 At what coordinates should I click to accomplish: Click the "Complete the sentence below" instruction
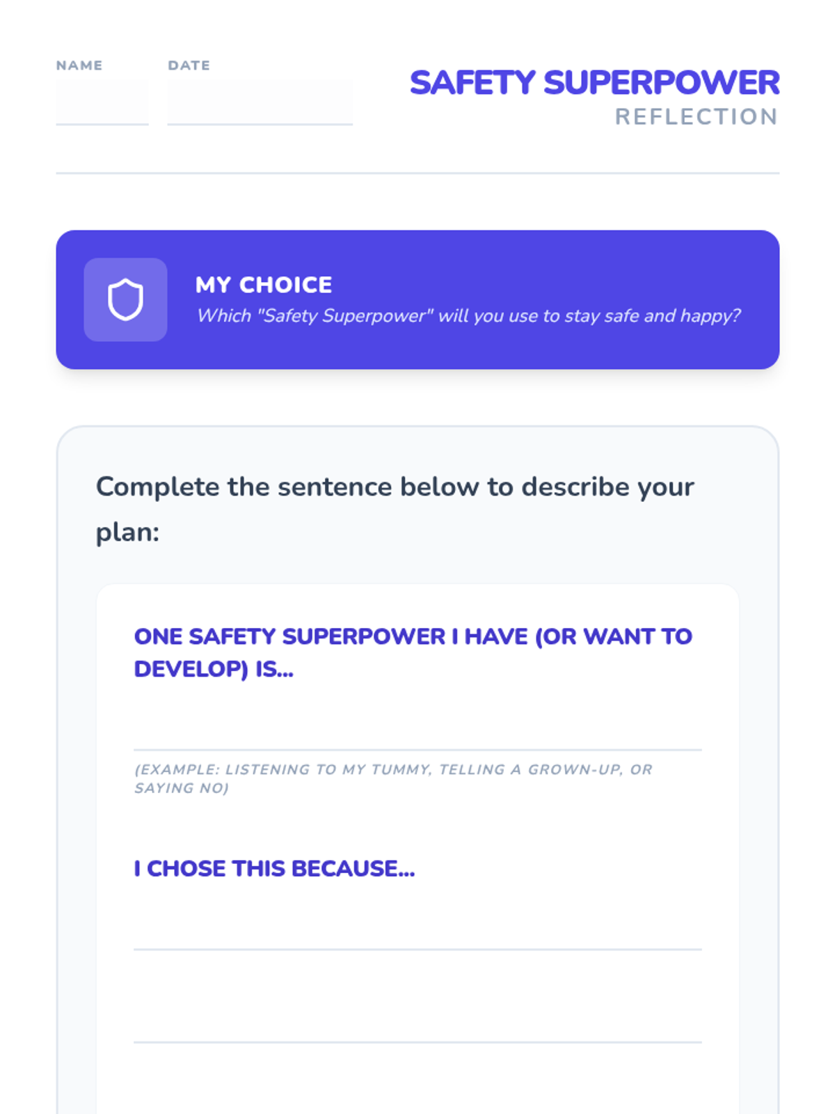tap(395, 487)
